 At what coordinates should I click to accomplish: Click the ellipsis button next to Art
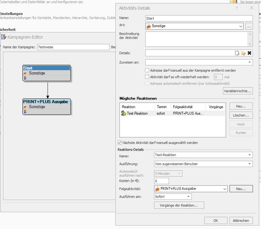249,26
